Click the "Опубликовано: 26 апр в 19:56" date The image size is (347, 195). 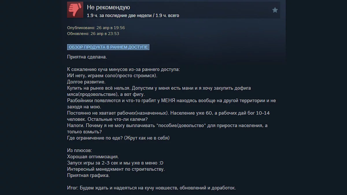tap(96, 28)
